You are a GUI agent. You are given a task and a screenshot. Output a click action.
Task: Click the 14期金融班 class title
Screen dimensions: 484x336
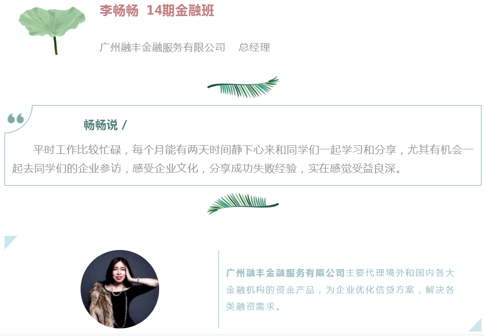[181, 11]
